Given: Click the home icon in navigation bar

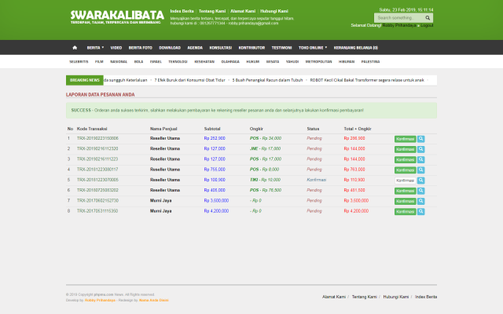Looking at the screenshot, I should click(x=75, y=47).
